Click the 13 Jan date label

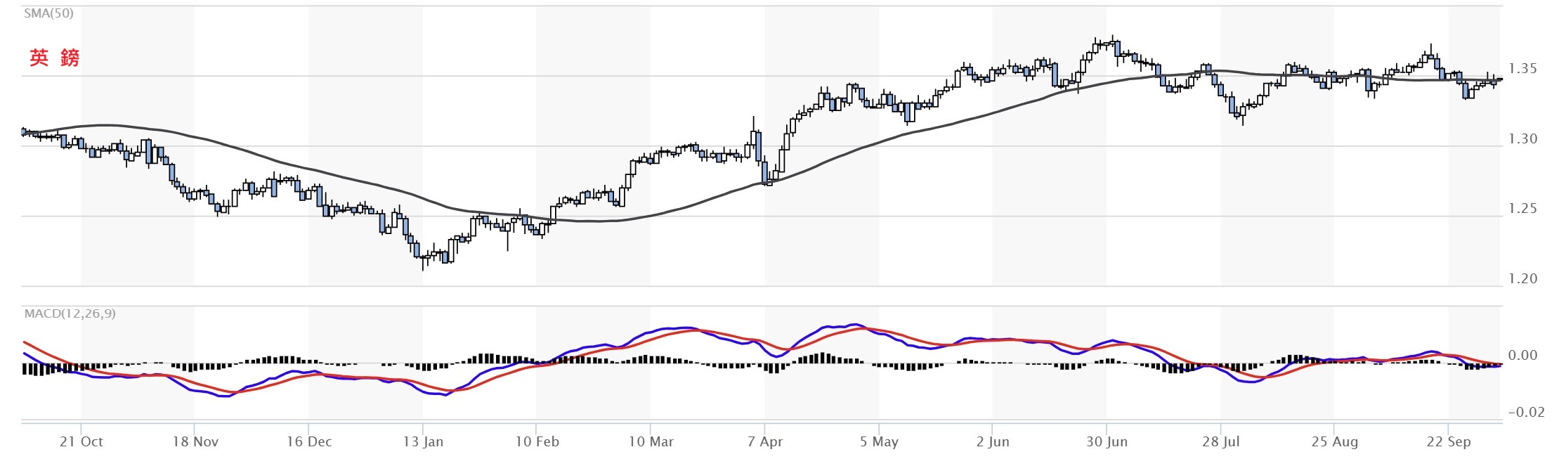[x=423, y=442]
